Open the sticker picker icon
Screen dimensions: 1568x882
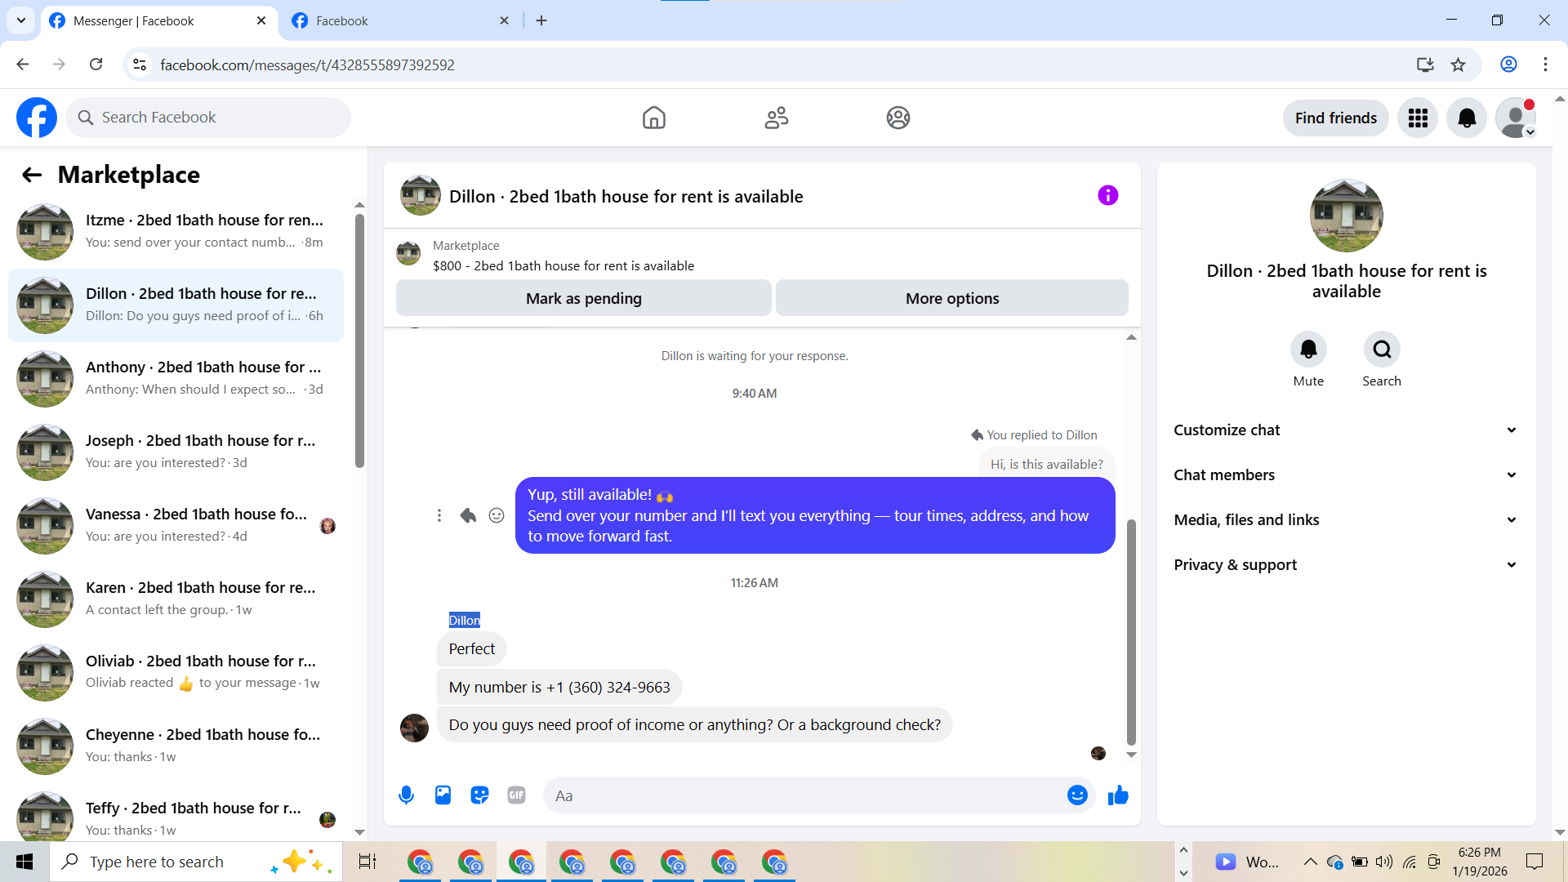(479, 795)
